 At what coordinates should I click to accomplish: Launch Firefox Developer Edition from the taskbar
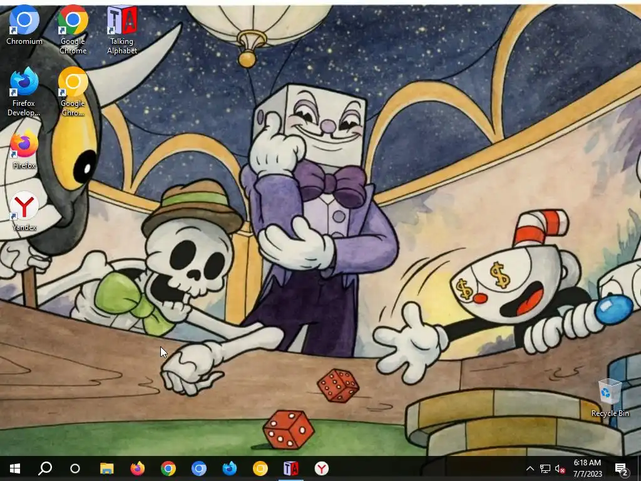coord(229,468)
